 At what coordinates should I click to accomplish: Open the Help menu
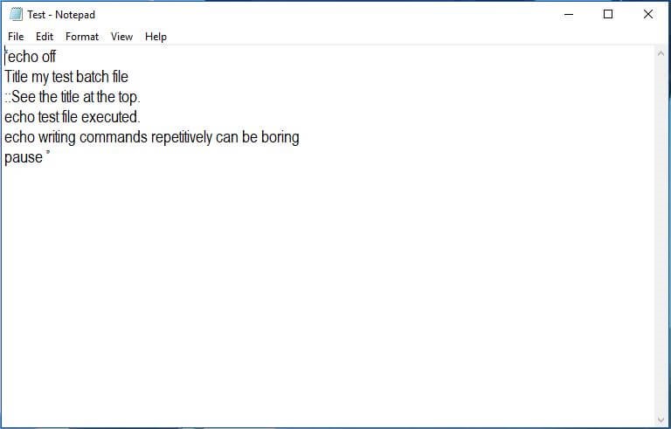(156, 37)
